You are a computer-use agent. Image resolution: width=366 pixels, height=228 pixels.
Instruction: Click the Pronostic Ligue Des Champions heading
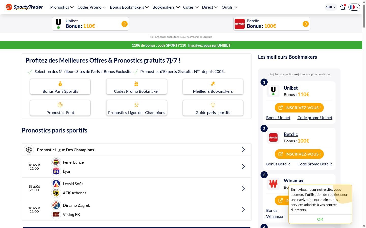coord(65,150)
